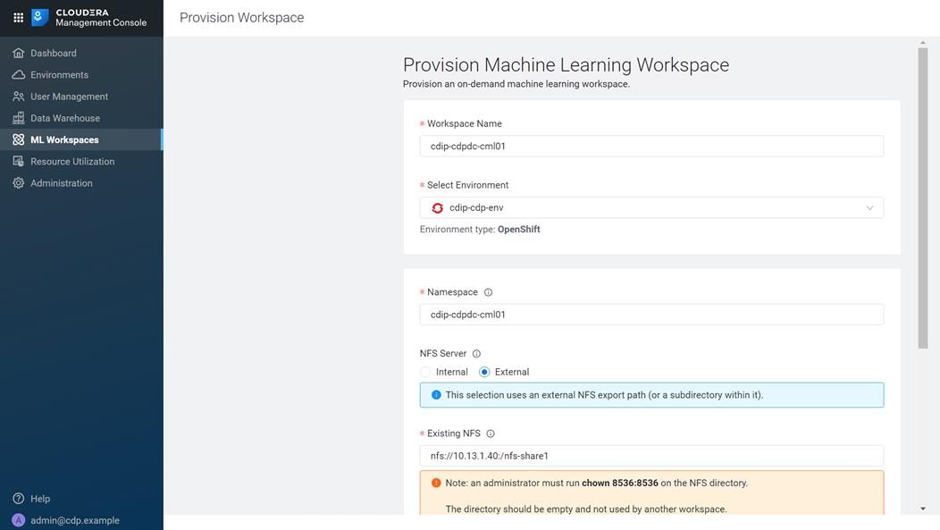Click the ML Workspaces atom icon
Image resolution: width=940 pixels, height=530 pixels.
pos(19,139)
